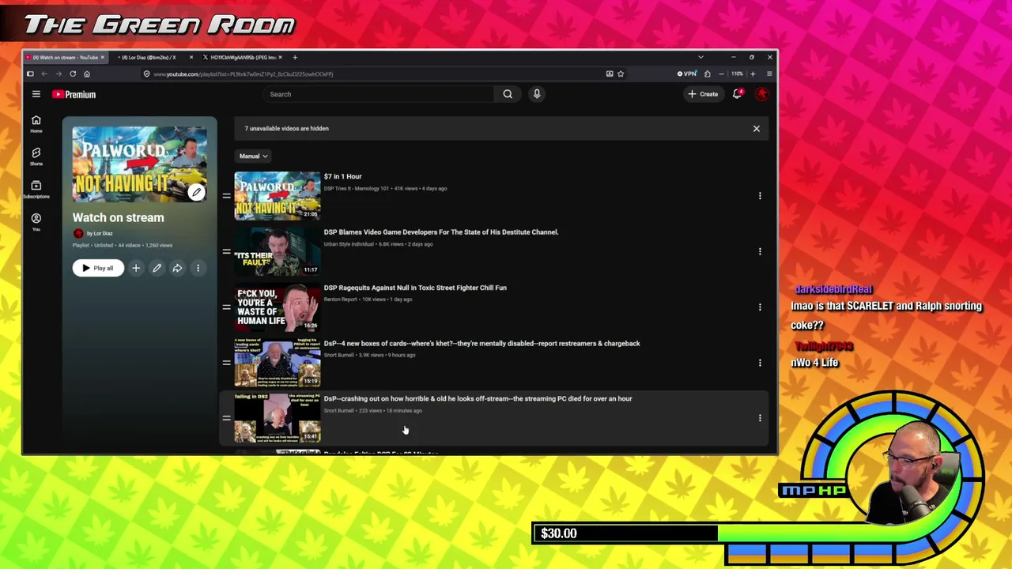Open options for DSP Ragequits Against Null video
Image resolution: width=1012 pixels, height=569 pixels.
point(760,307)
